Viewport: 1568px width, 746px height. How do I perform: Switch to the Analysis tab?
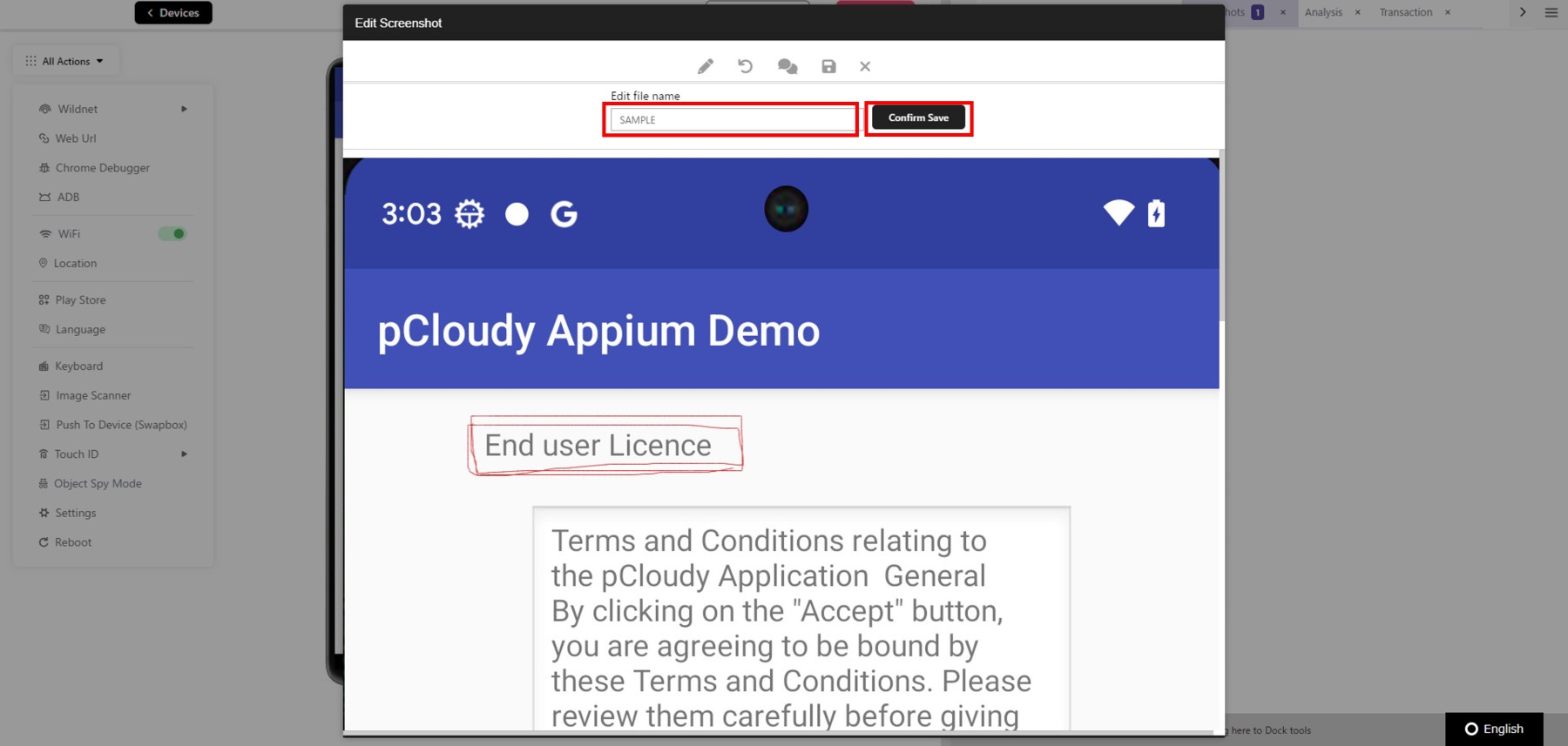point(1323,12)
